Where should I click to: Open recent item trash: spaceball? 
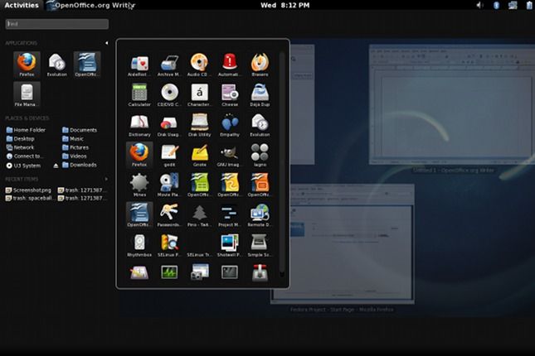pos(30,198)
